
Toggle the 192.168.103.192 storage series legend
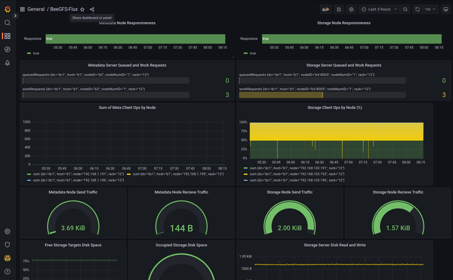pos(297,174)
